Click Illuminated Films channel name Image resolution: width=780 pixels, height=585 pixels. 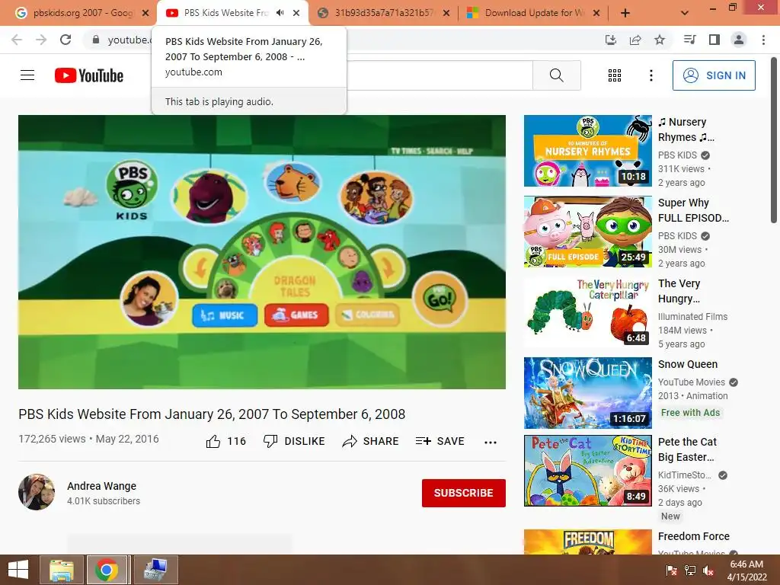pos(692,316)
